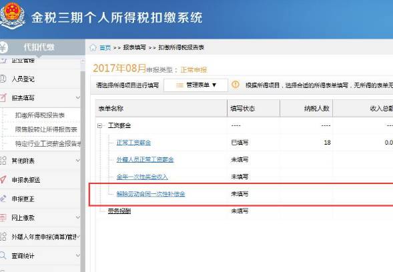The width and height of the screenshot is (393, 272).
Task: Click the national tax emblem logo
Action: tap(12, 15)
